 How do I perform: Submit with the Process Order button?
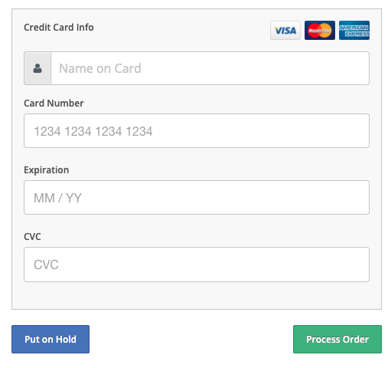(x=337, y=339)
